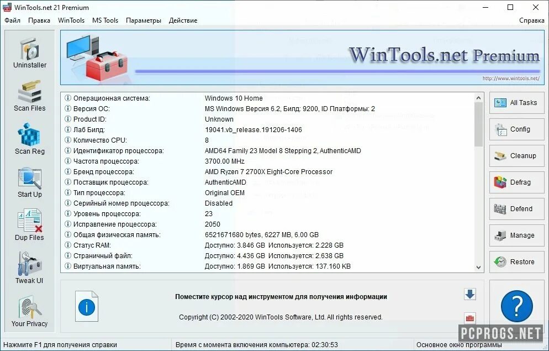Click info icon beside Виртуальная память

click(x=68, y=266)
